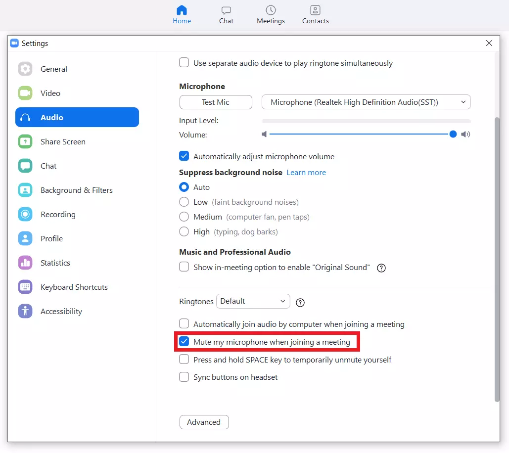Switch to the Meetings tab

271,15
